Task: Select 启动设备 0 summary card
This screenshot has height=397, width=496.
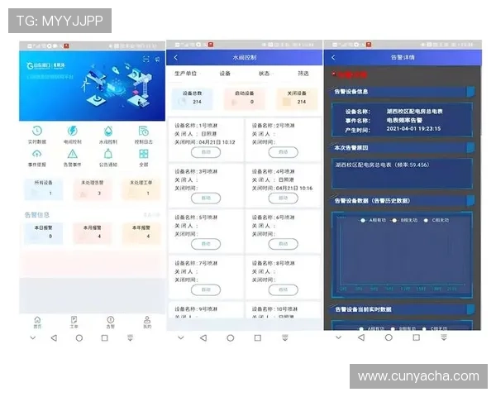Action: click(x=244, y=98)
